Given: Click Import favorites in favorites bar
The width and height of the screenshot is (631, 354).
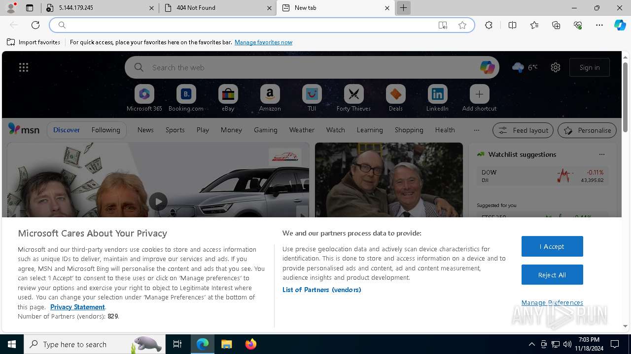Looking at the screenshot, I should pos(34,42).
